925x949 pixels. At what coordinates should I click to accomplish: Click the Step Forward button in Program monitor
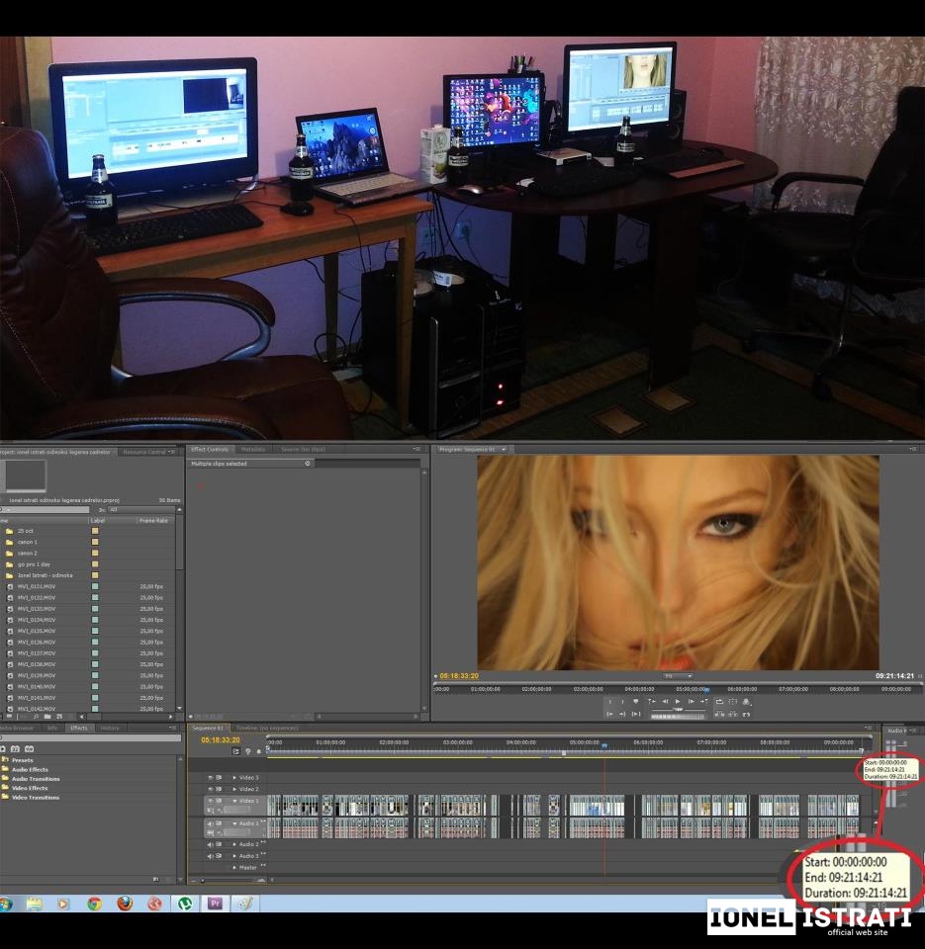[691, 702]
